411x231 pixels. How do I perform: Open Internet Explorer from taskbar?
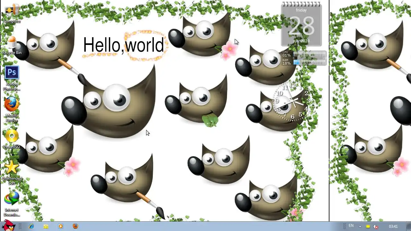(31, 226)
